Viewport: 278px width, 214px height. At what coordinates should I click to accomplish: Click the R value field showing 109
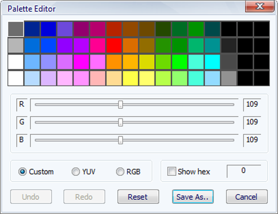pyautogui.click(x=252, y=105)
